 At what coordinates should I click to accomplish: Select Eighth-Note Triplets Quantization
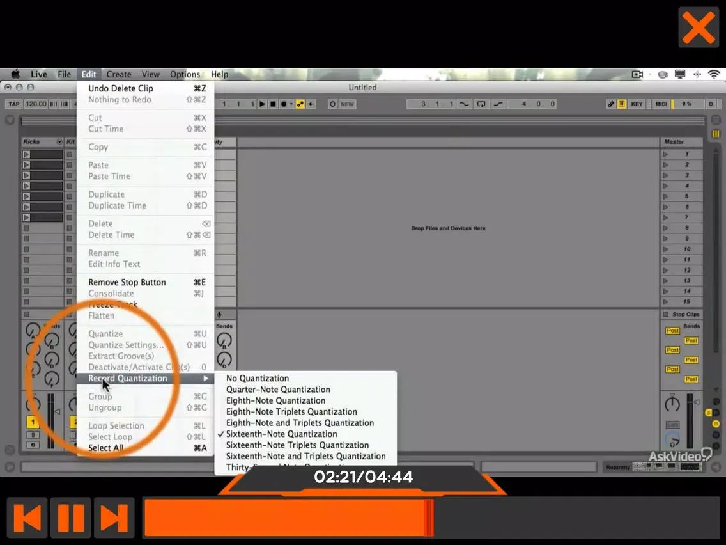305,411
